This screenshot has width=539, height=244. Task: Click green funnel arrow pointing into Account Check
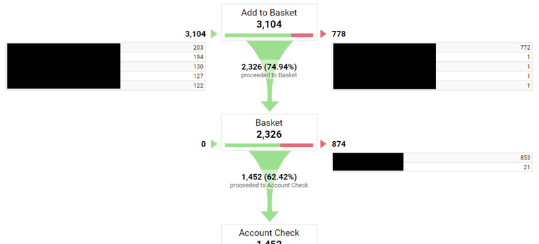tap(269, 186)
